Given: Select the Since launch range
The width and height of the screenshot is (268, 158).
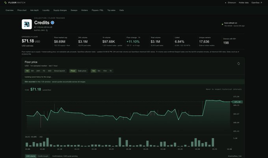Looking at the screenshot, I should pos(60,71).
